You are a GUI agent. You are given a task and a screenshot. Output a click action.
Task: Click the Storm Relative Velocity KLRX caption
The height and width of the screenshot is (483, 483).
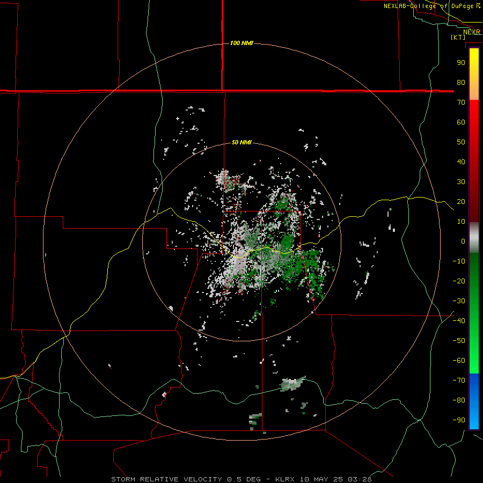241,479
